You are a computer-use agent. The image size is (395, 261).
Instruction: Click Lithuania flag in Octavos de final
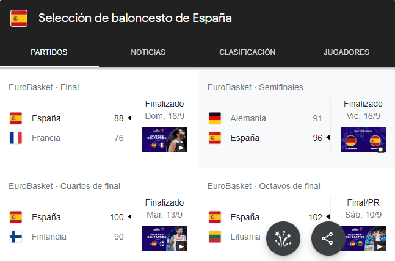(214, 237)
